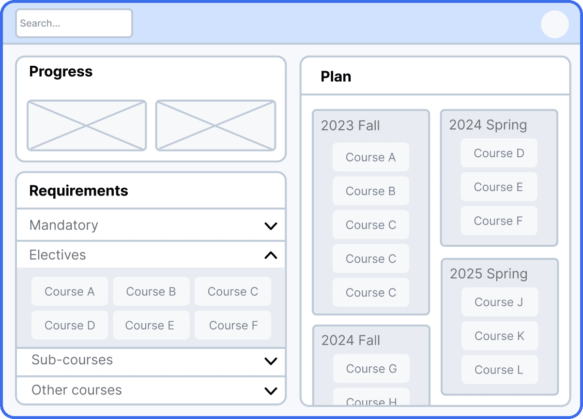Screen dimensions: 583x419
Task: Click the user avatar circle
Action: point(554,24)
